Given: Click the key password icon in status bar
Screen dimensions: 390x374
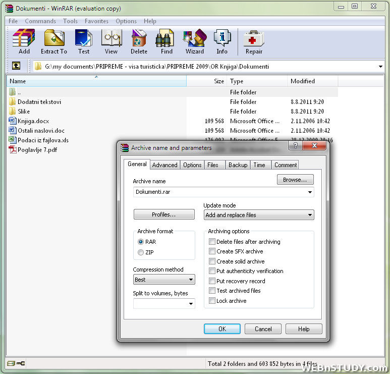Looking at the screenshot, I should click(x=21, y=363).
